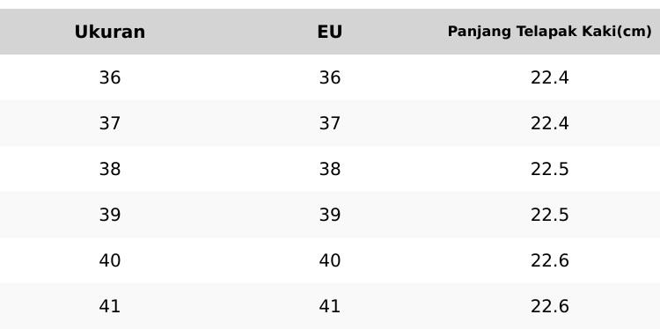Click foot length 22.4 in size 36 row
Viewport: 660px width, 329px height.
point(550,77)
